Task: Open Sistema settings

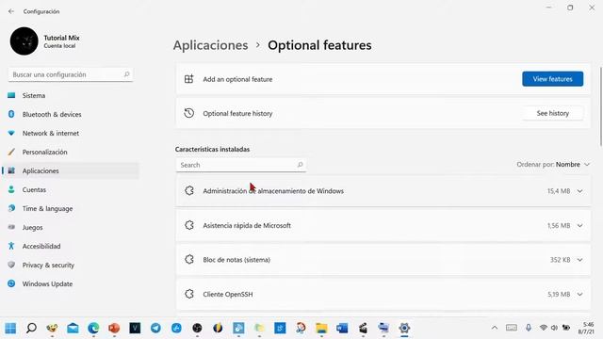Action: point(71,95)
